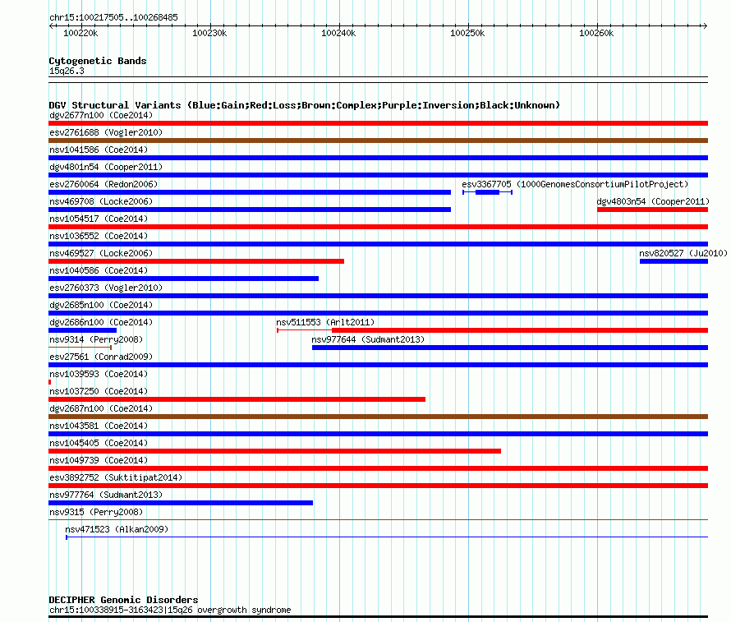Click nsv1036552 (Coe2014) label
The image size is (731, 622).
(x=99, y=236)
